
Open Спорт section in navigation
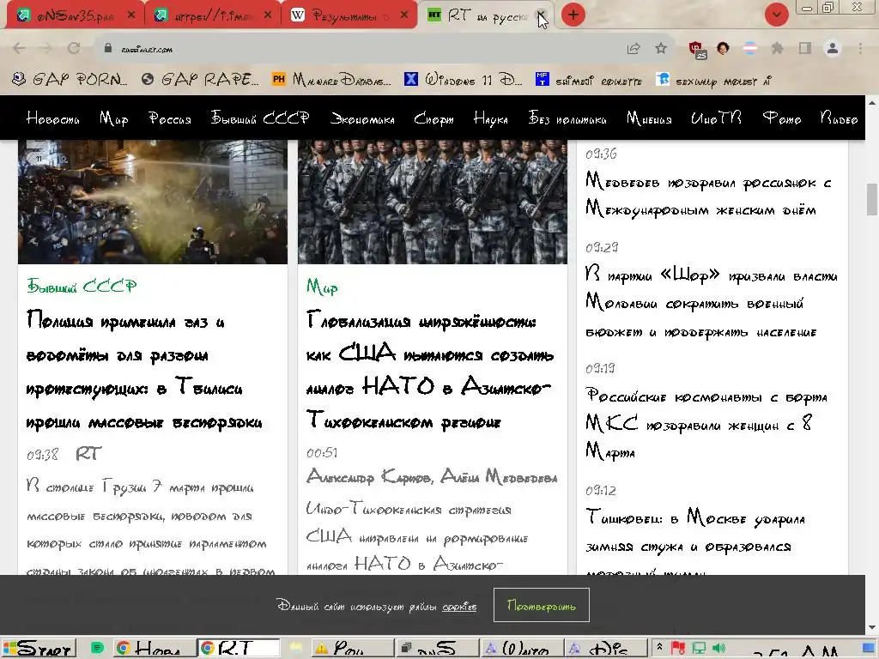tap(433, 118)
